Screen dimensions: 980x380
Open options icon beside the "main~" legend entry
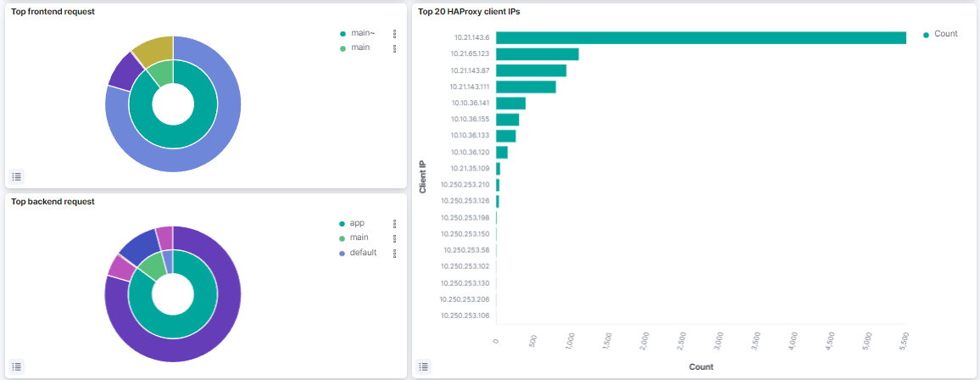[394, 34]
